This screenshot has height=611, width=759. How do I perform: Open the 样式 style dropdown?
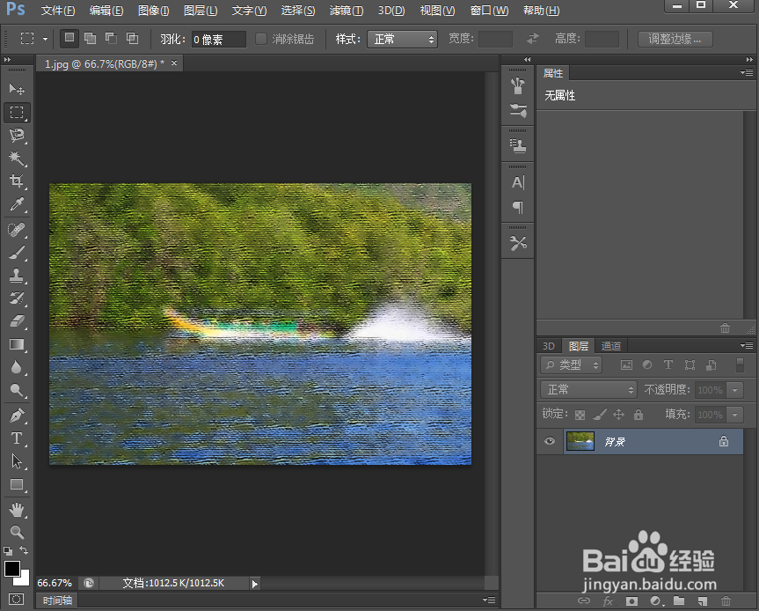coord(402,40)
